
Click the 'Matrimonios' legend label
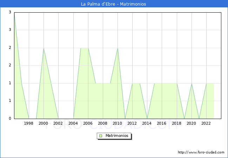click(117, 136)
